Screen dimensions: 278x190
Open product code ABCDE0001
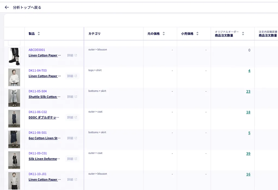click(37, 50)
